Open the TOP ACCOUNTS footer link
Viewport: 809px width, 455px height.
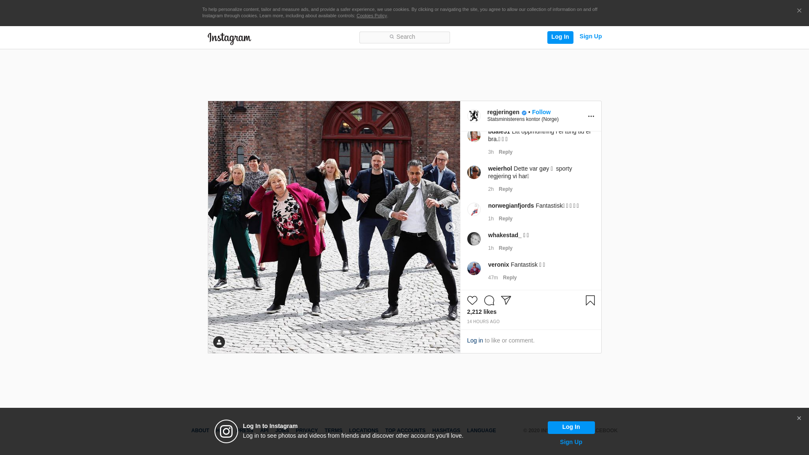[405, 431]
